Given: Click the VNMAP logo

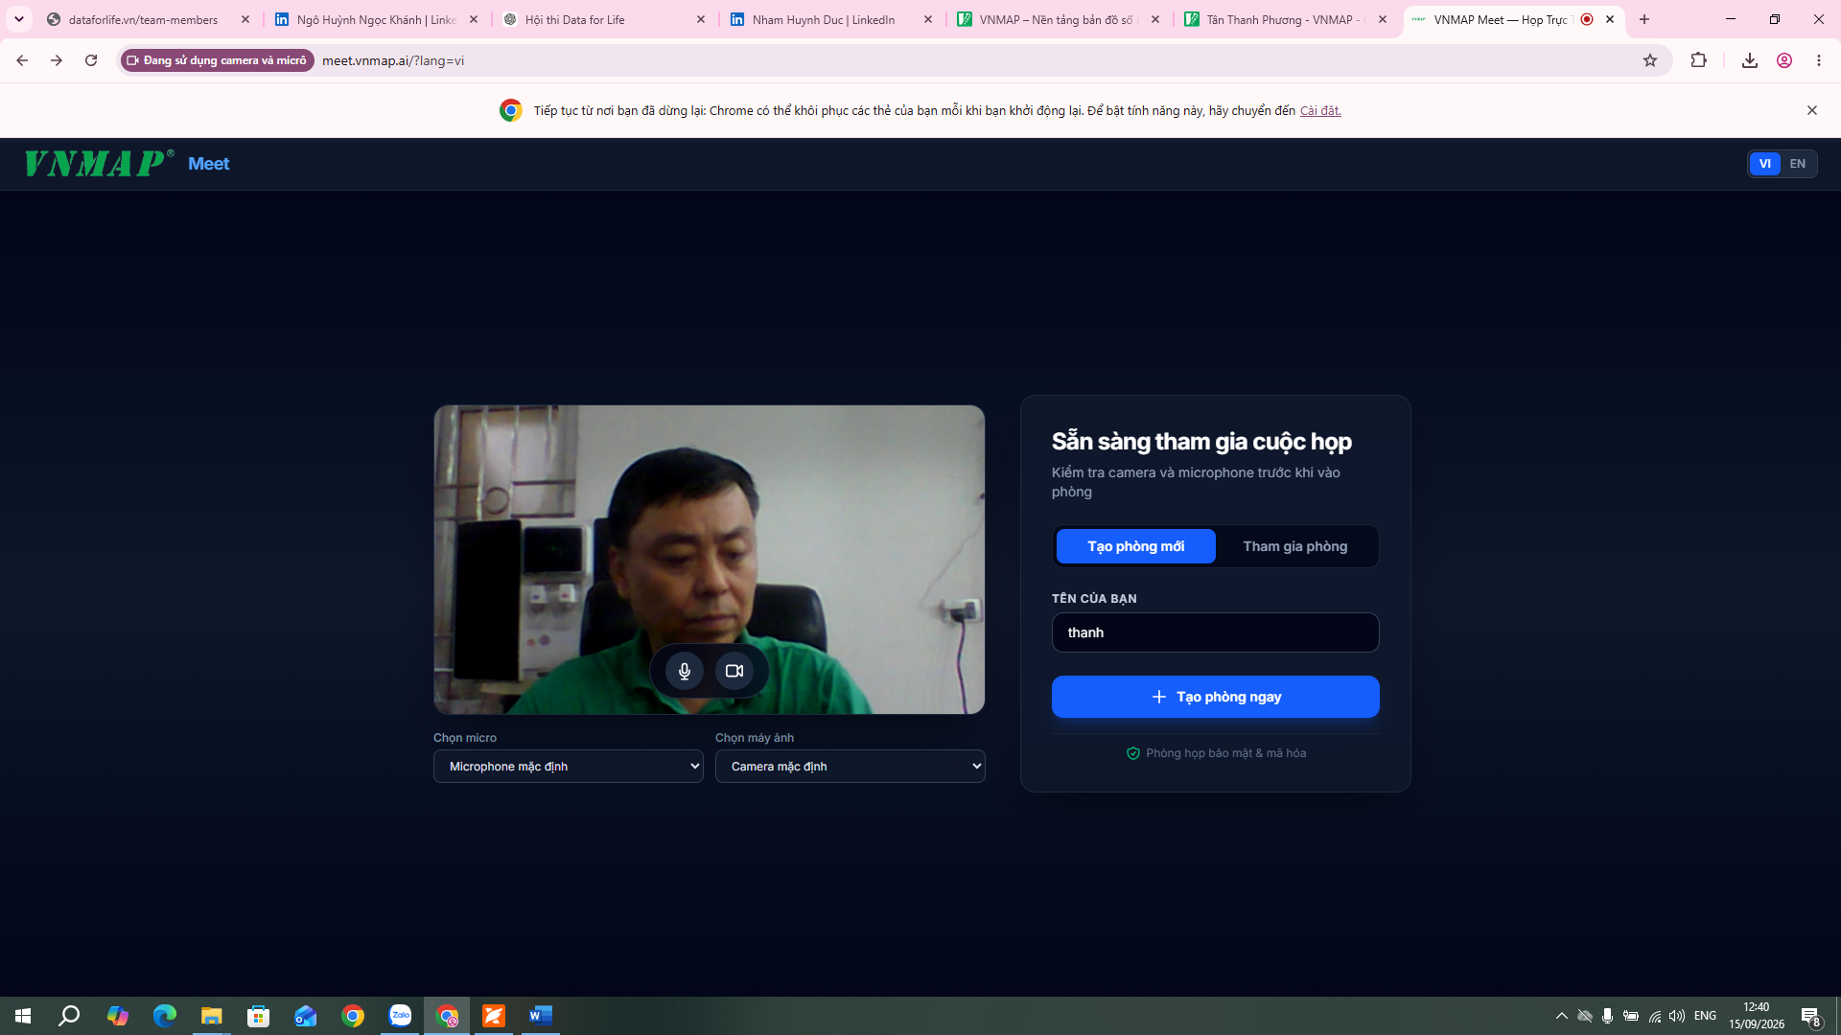Looking at the screenshot, I should [100, 163].
